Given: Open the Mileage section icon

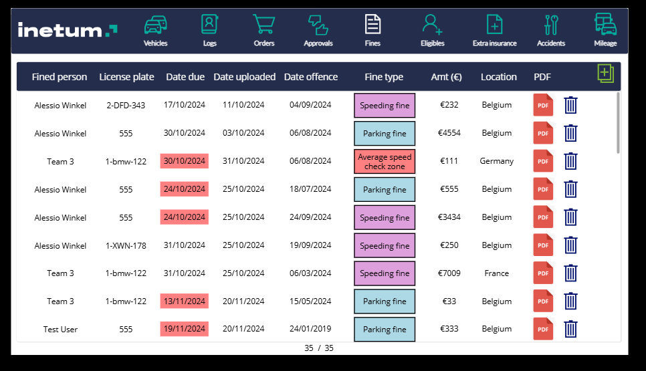Looking at the screenshot, I should 605,25.
